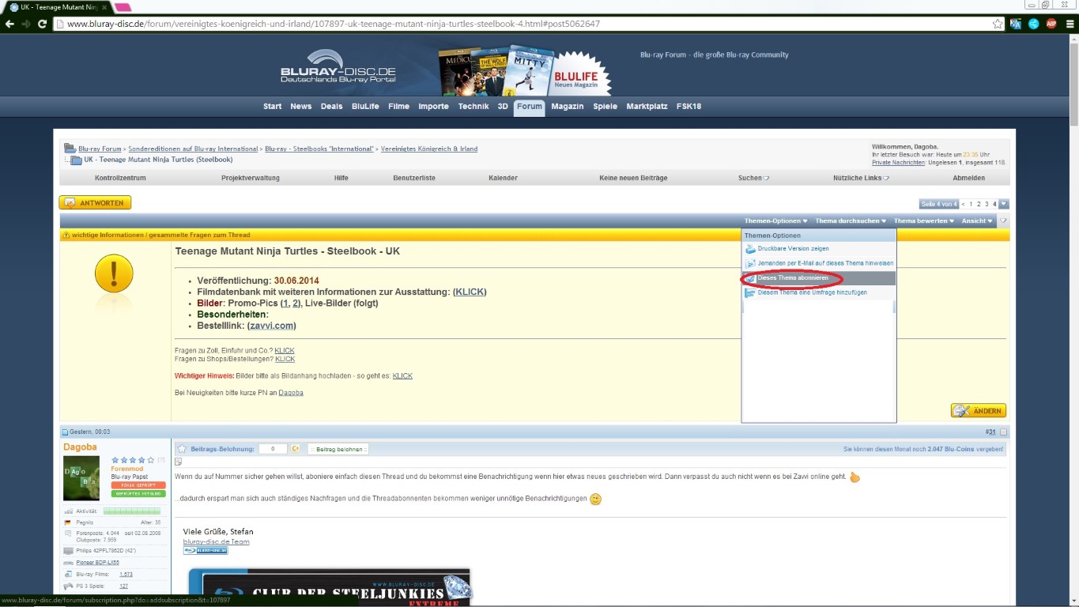Click printer icon beside Druckbare Version zeigen
The width and height of the screenshot is (1079, 607).
pyautogui.click(x=750, y=249)
